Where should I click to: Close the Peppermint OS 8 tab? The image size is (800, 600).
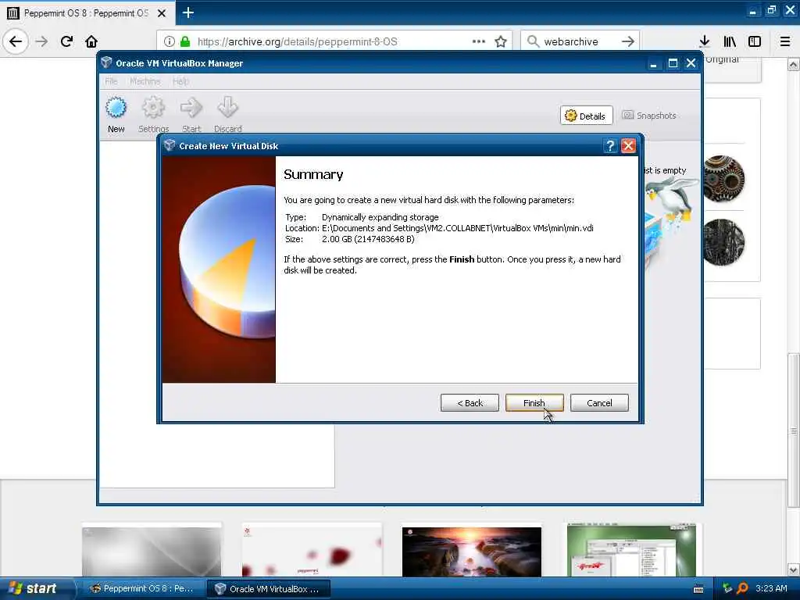[162, 13]
